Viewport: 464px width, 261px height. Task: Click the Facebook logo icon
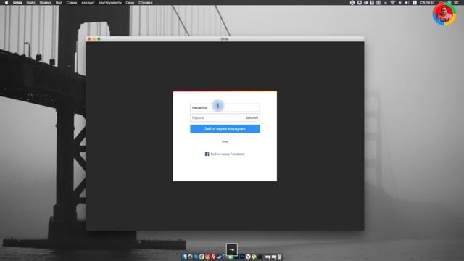[207, 154]
